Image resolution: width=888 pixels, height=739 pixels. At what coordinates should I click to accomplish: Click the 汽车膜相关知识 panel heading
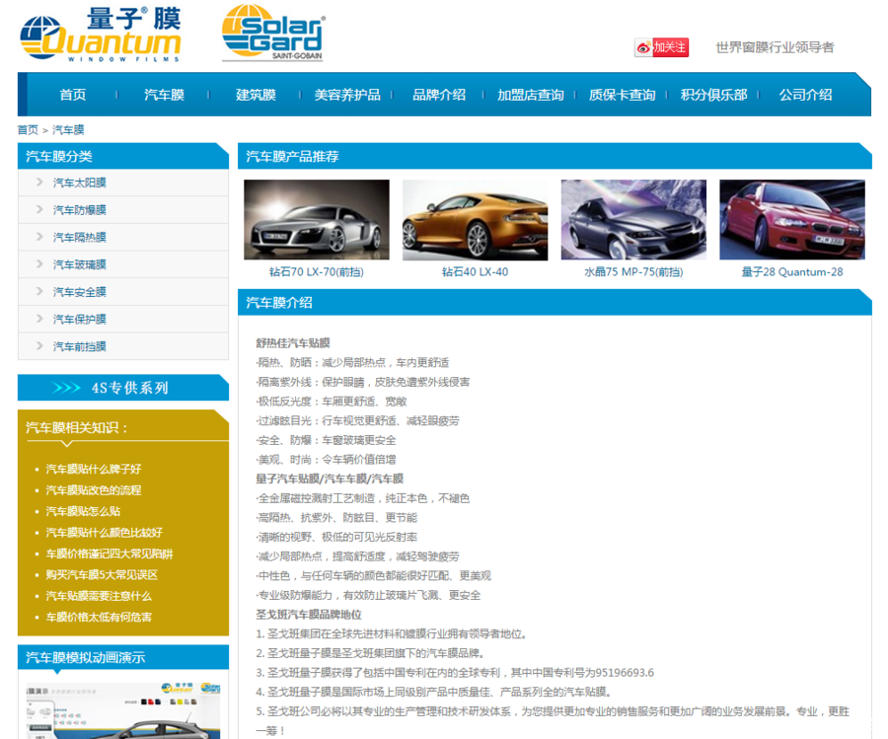(x=77, y=427)
